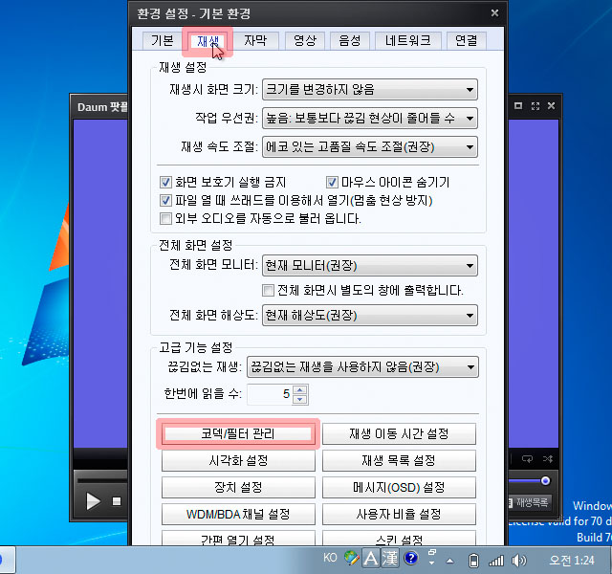Toggle 마우스 아이콘 숨기기 checkbox
This screenshot has height=574, width=612.
pos(333,182)
